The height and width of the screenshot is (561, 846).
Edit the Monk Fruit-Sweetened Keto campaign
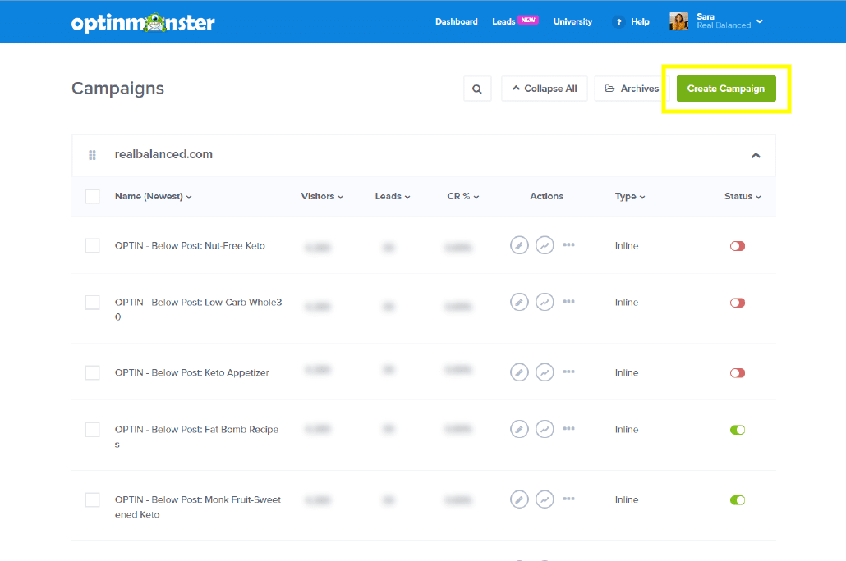click(x=519, y=499)
